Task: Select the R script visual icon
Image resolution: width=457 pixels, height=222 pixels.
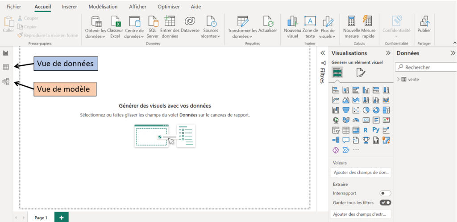Action: click(366, 130)
